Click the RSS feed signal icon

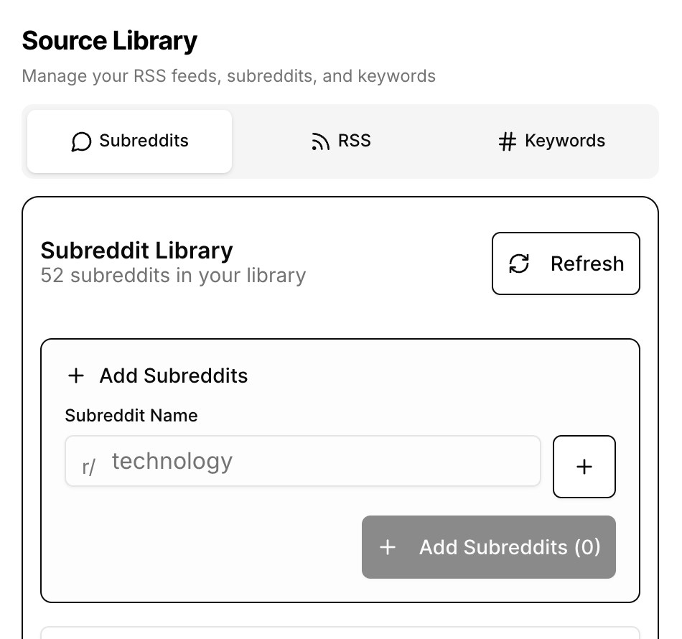click(x=320, y=141)
